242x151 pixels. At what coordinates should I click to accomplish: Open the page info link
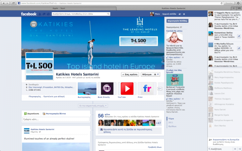(35, 97)
